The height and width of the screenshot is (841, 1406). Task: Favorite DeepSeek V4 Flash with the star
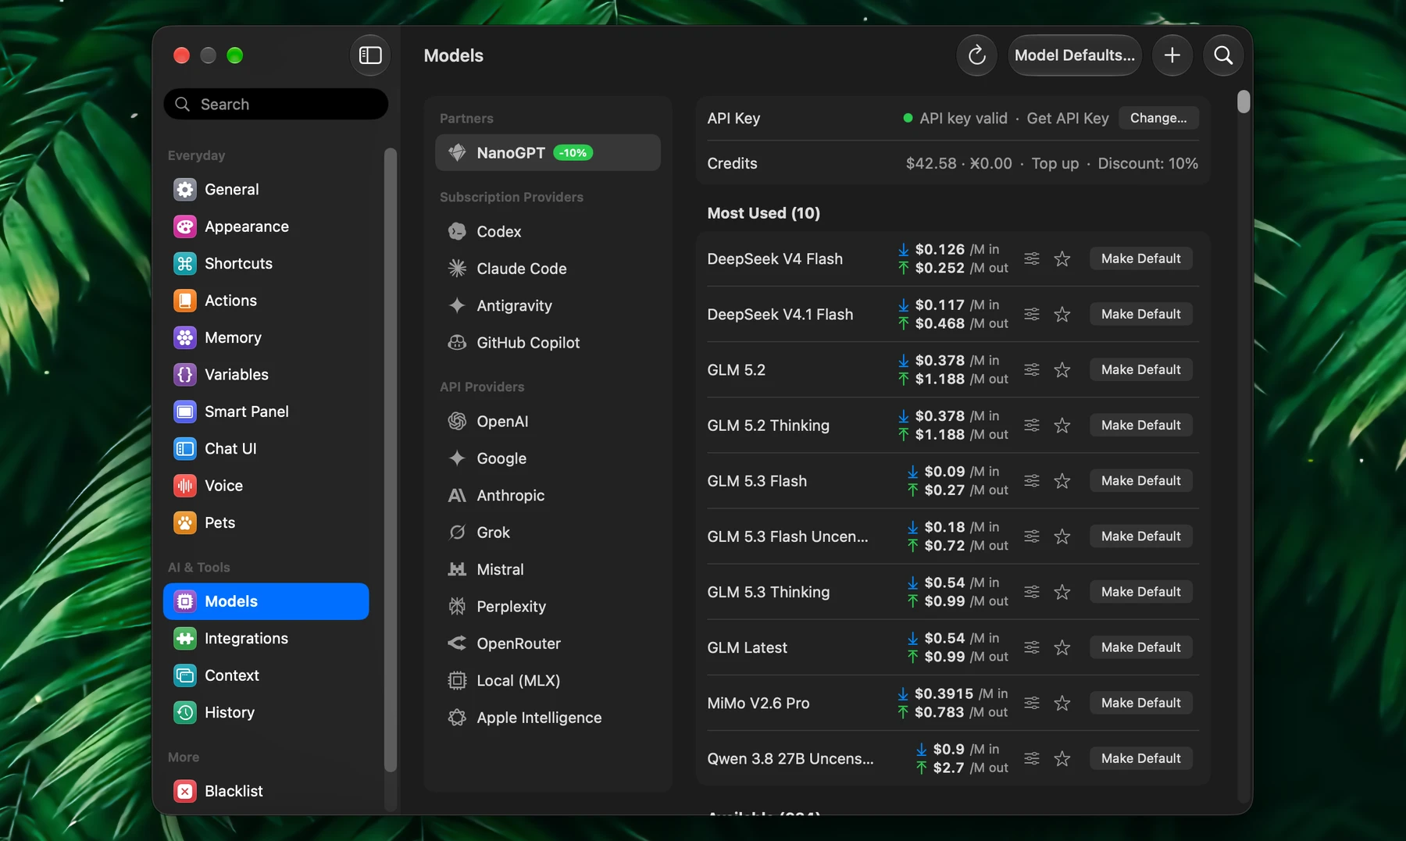click(x=1062, y=258)
